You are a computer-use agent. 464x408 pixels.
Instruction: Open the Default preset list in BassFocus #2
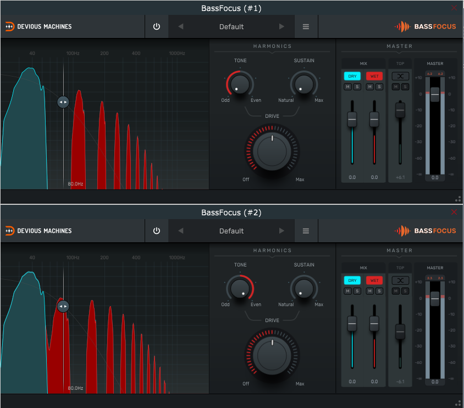[231, 231]
